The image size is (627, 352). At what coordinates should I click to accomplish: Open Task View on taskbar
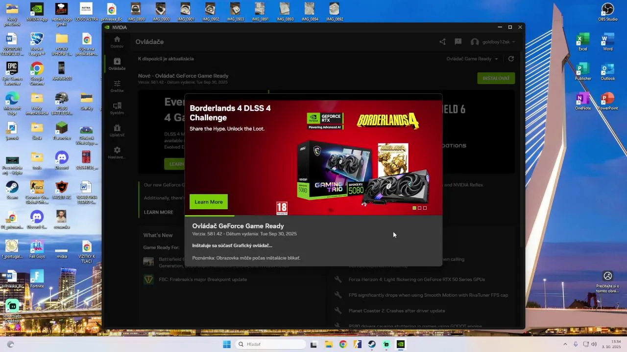point(313,344)
